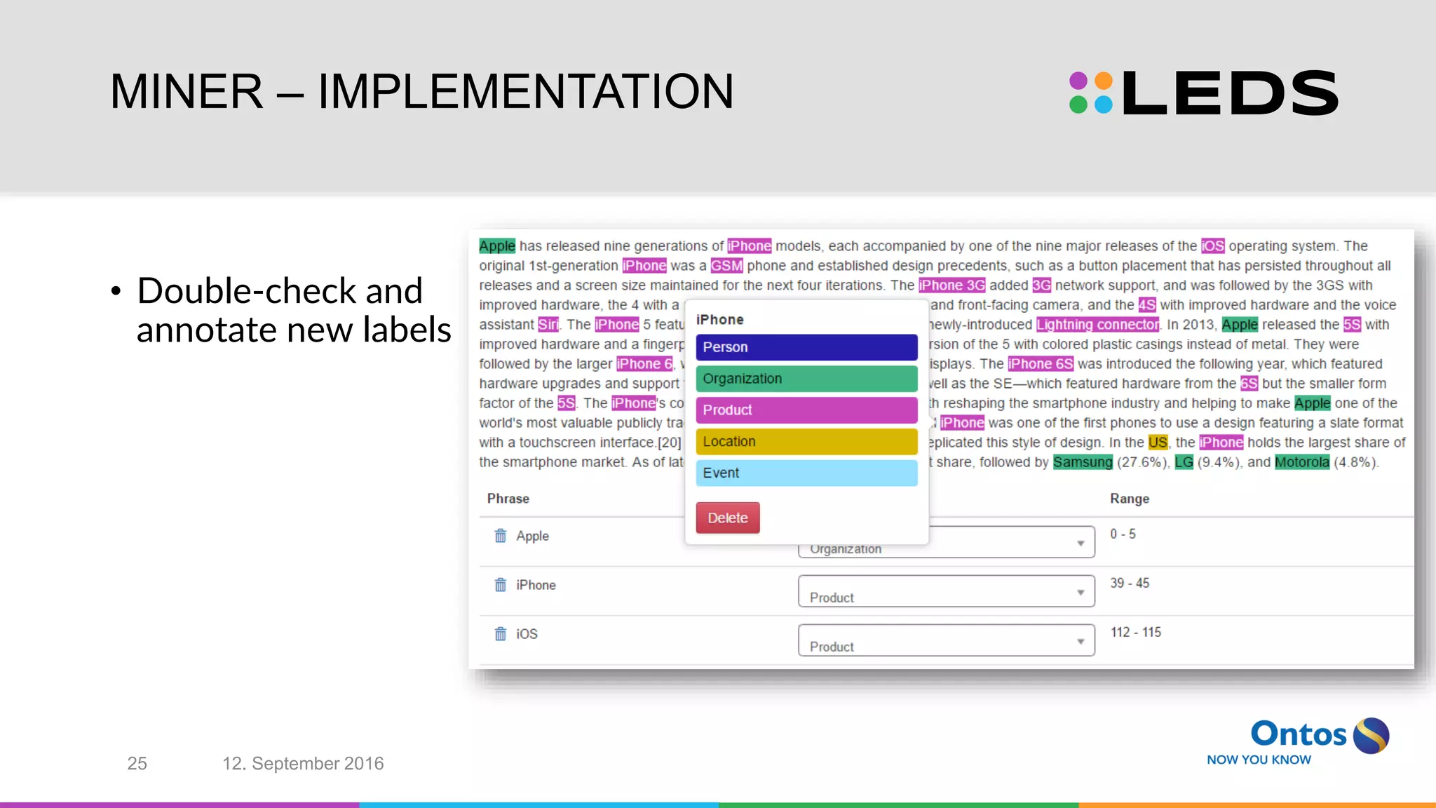Click the range value 39 - 45

(1130, 584)
